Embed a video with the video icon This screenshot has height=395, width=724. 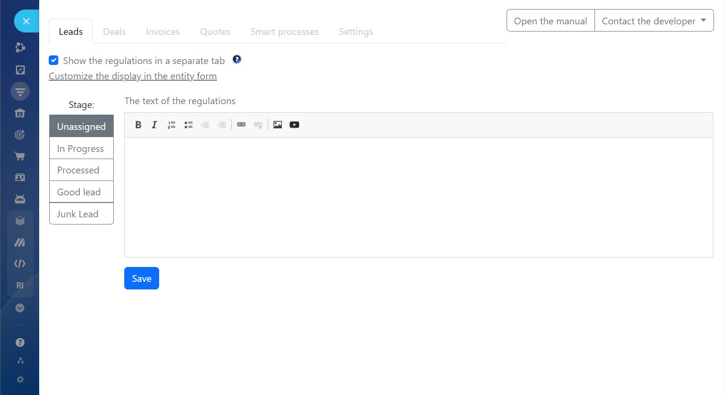[294, 125]
